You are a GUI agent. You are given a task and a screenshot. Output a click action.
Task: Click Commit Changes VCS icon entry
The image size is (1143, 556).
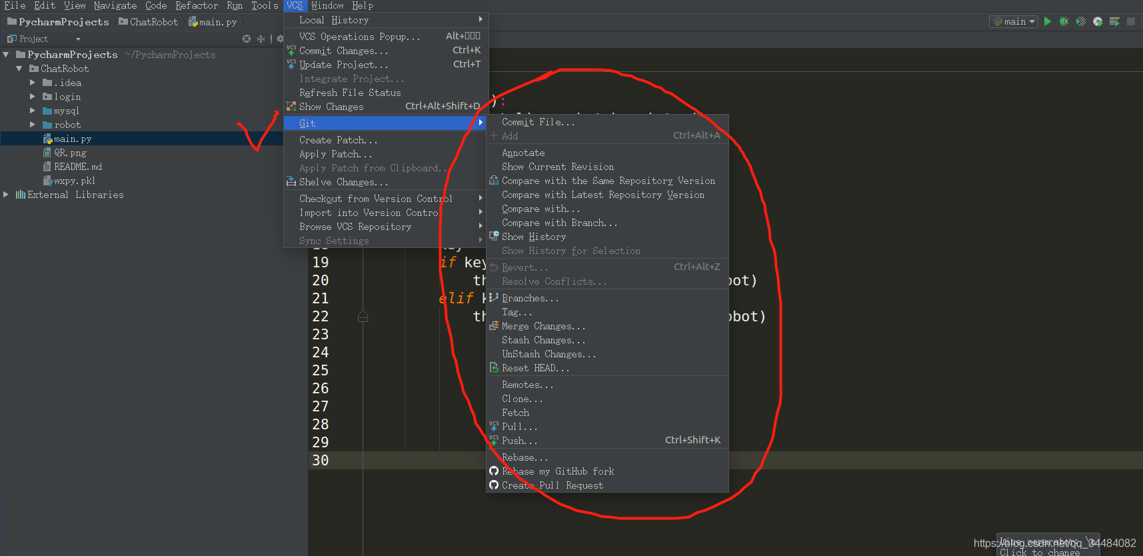pos(291,51)
